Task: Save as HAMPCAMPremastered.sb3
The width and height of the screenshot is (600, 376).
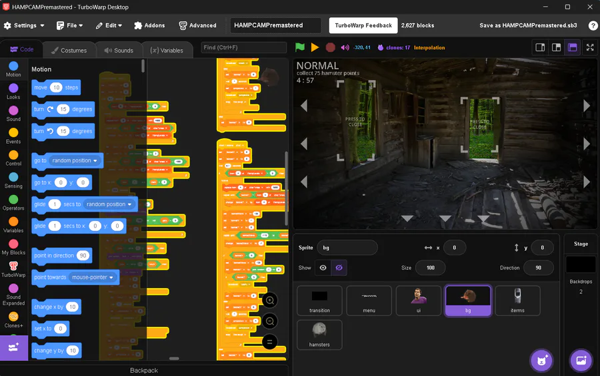Action: click(528, 25)
